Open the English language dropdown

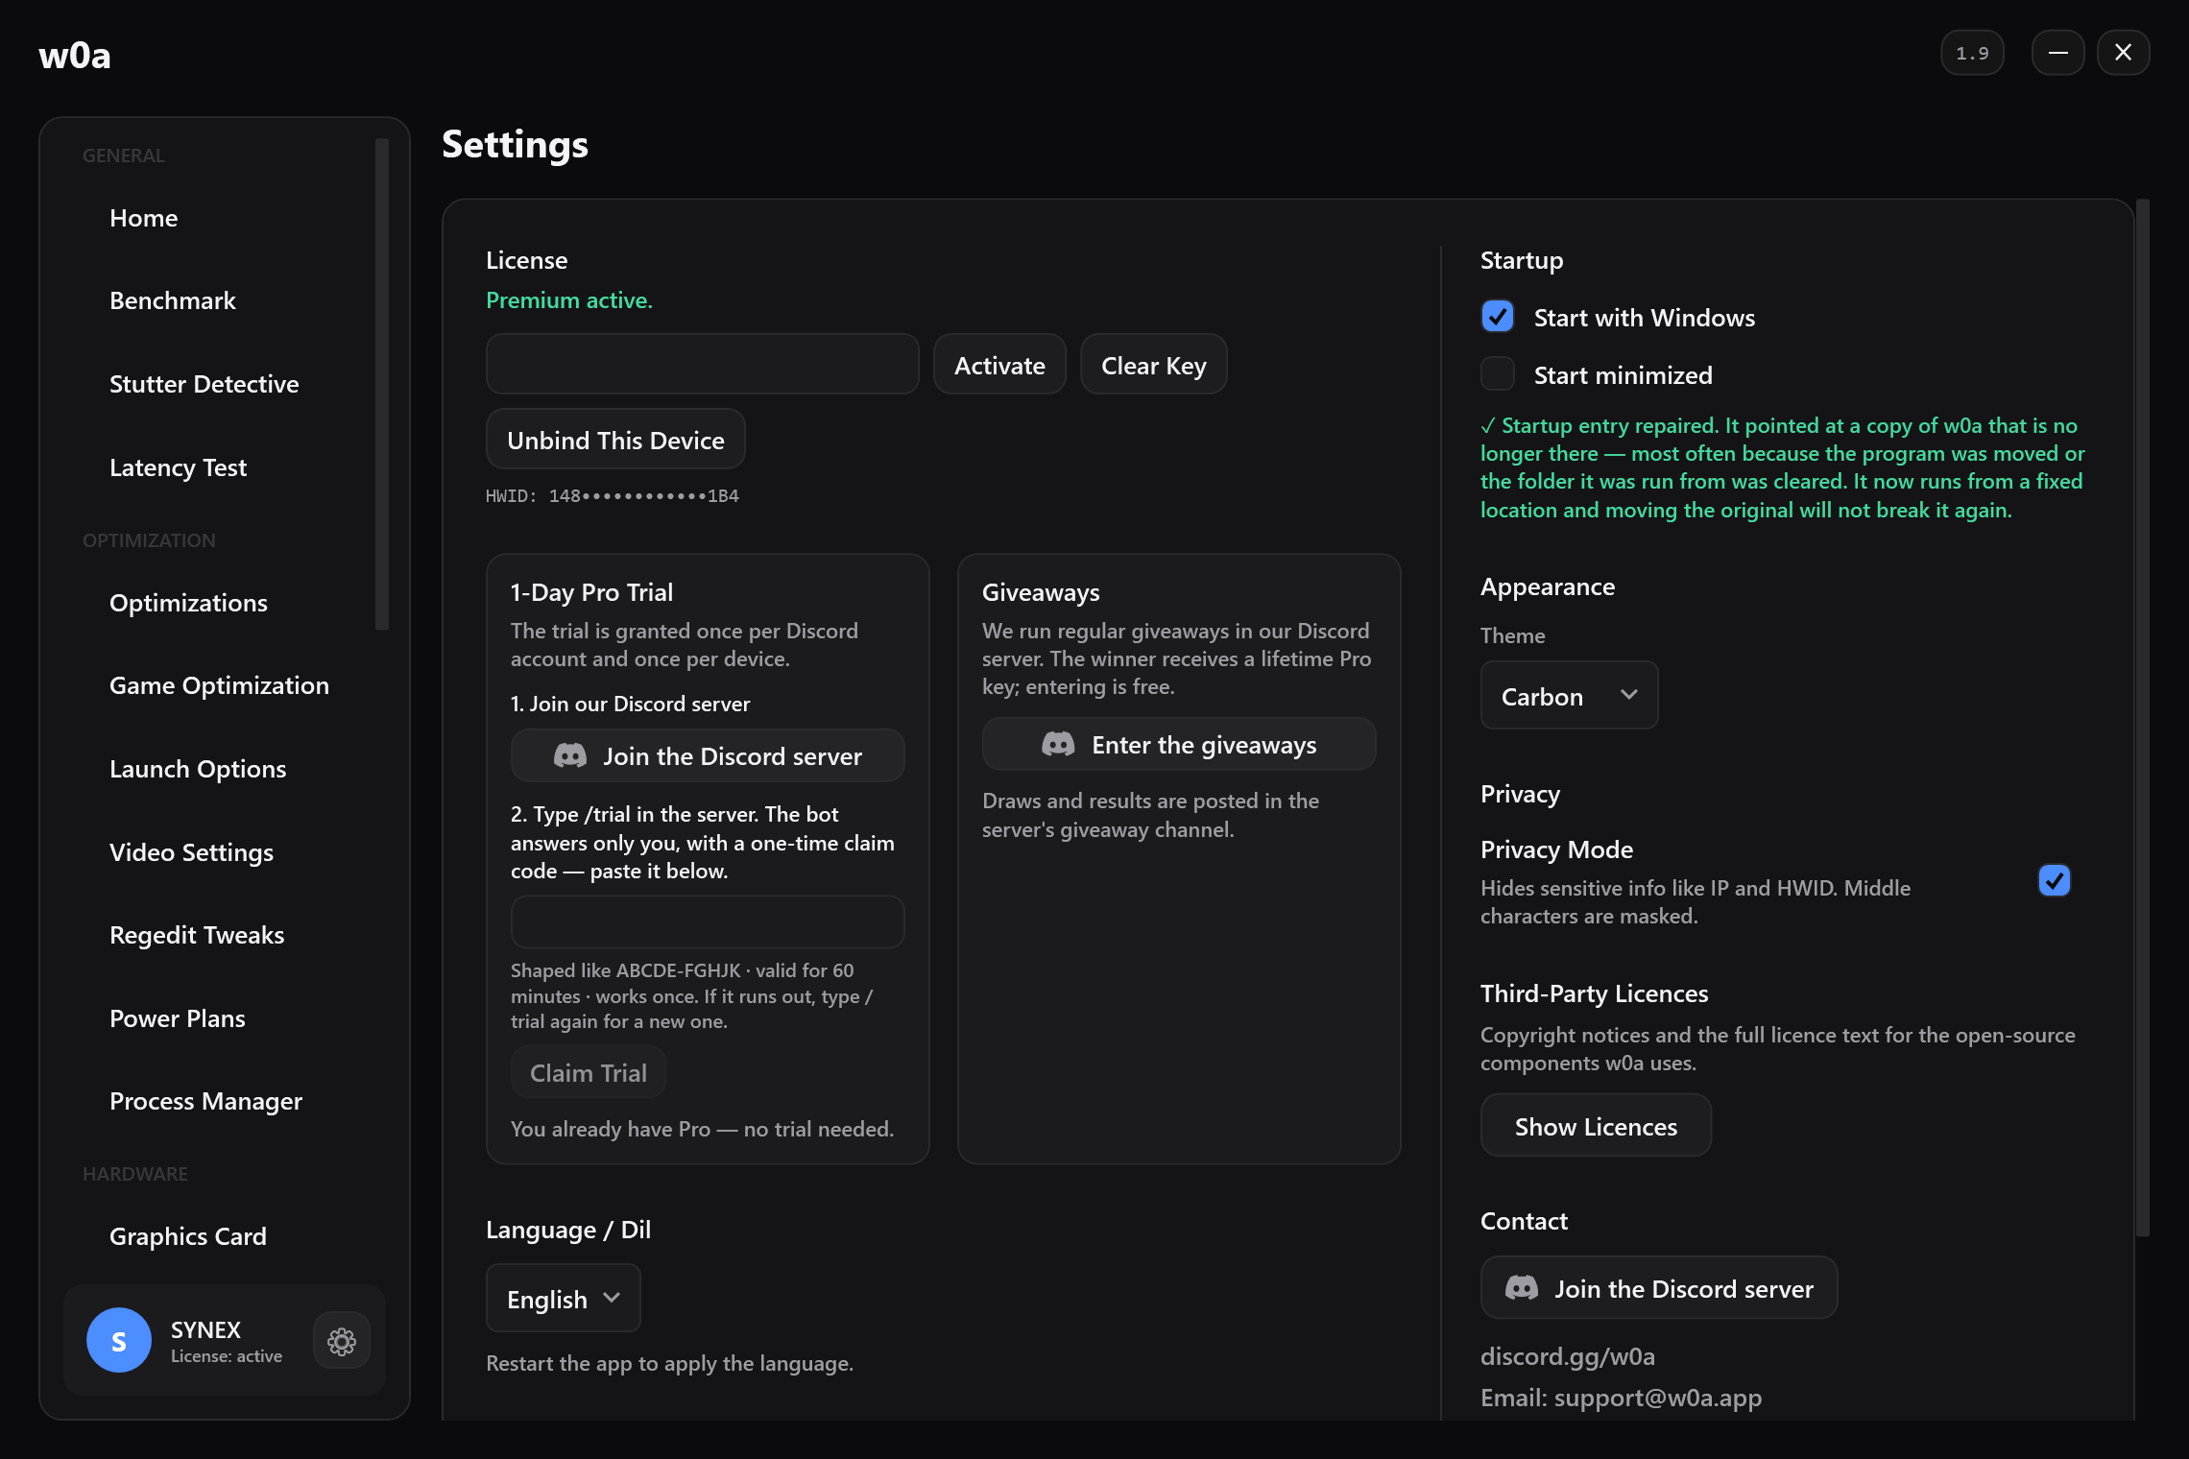(x=563, y=1299)
